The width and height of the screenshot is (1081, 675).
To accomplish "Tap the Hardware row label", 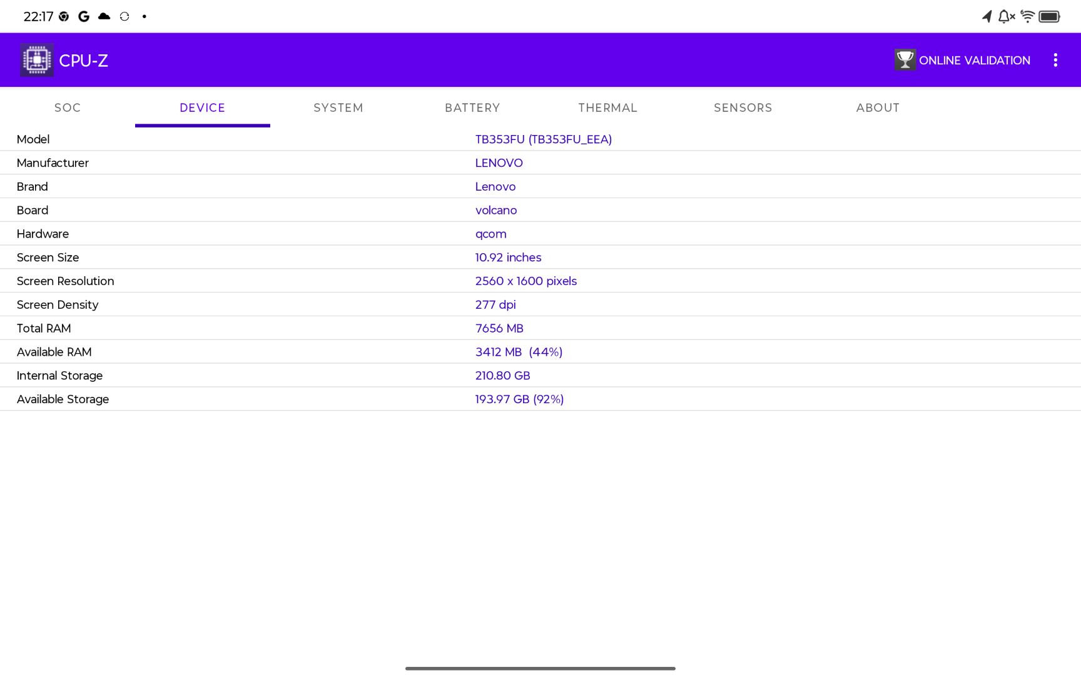I will (43, 234).
